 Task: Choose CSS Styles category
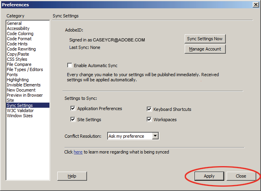[17, 59]
